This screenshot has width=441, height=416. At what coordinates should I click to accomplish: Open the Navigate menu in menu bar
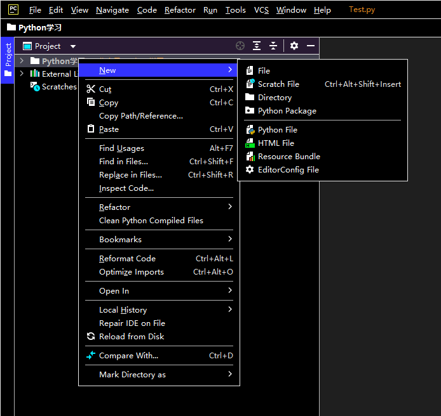(112, 10)
